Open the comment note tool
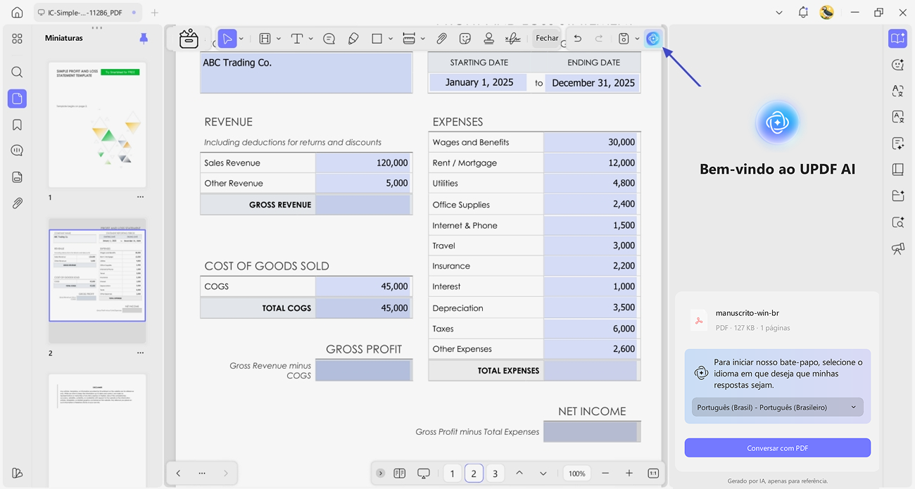 [x=329, y=39]
